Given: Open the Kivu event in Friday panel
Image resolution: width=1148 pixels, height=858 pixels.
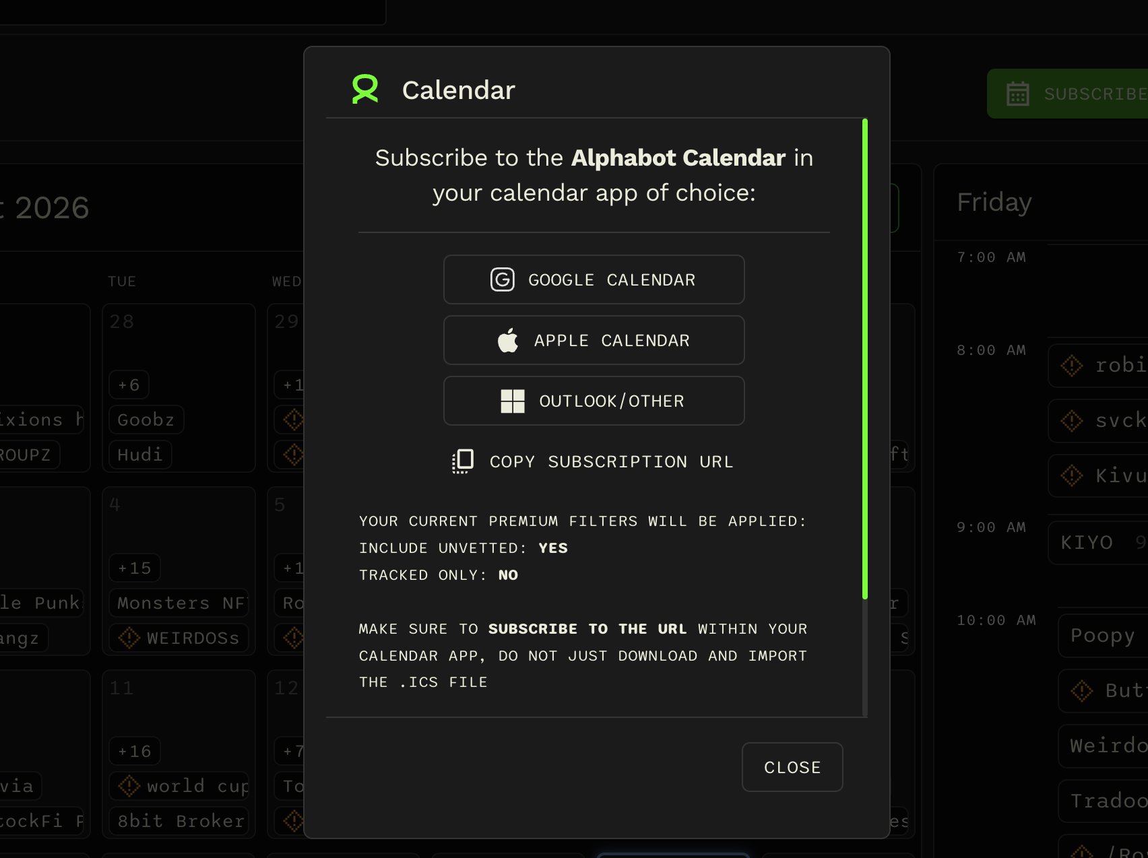Looking at the screenshot, I should (1098, 475).
